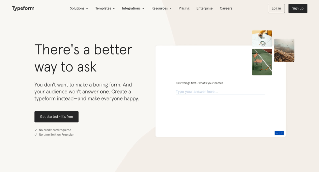The width and height of the screenshot is (319, 172).
Task: Expand the Integrations menu
Action: click(133, 8)
